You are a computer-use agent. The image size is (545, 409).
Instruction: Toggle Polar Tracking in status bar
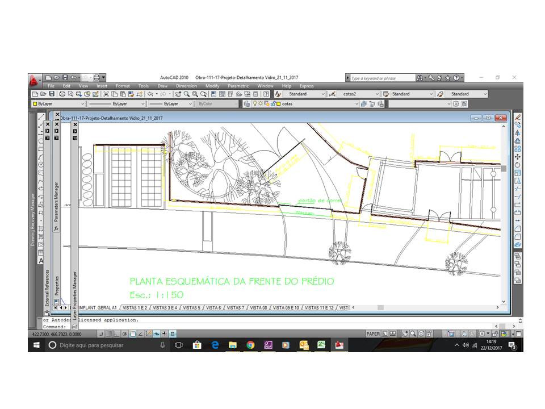[124, 334]
